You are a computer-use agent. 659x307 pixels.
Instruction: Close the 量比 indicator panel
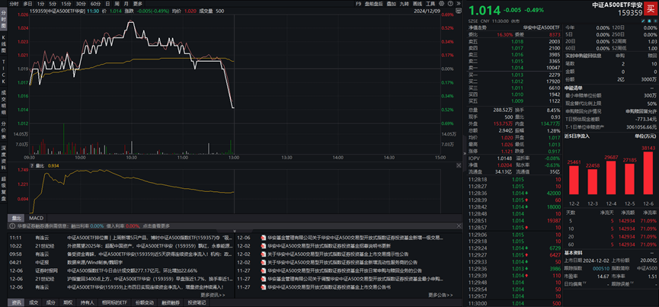[459, 166]
